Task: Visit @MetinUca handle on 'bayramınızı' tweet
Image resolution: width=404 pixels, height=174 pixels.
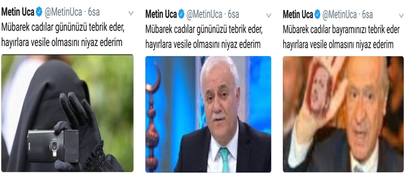Action: click(339, 14)
